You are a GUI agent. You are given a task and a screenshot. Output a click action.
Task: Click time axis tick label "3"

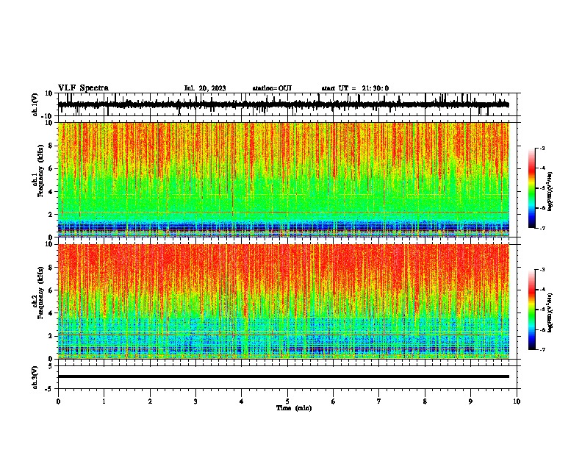(x=195, y=401)
